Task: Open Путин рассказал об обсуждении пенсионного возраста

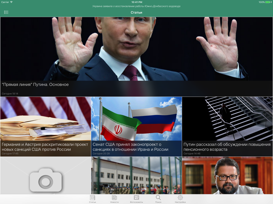Action: tap(227, 147)
